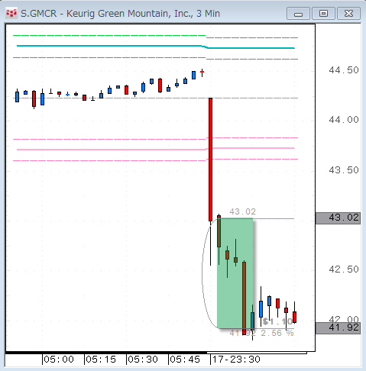The image size is (366, 371).
Task: Click the red cross candle before the gap
Action: pyautogui.click(x=202, y=73)
